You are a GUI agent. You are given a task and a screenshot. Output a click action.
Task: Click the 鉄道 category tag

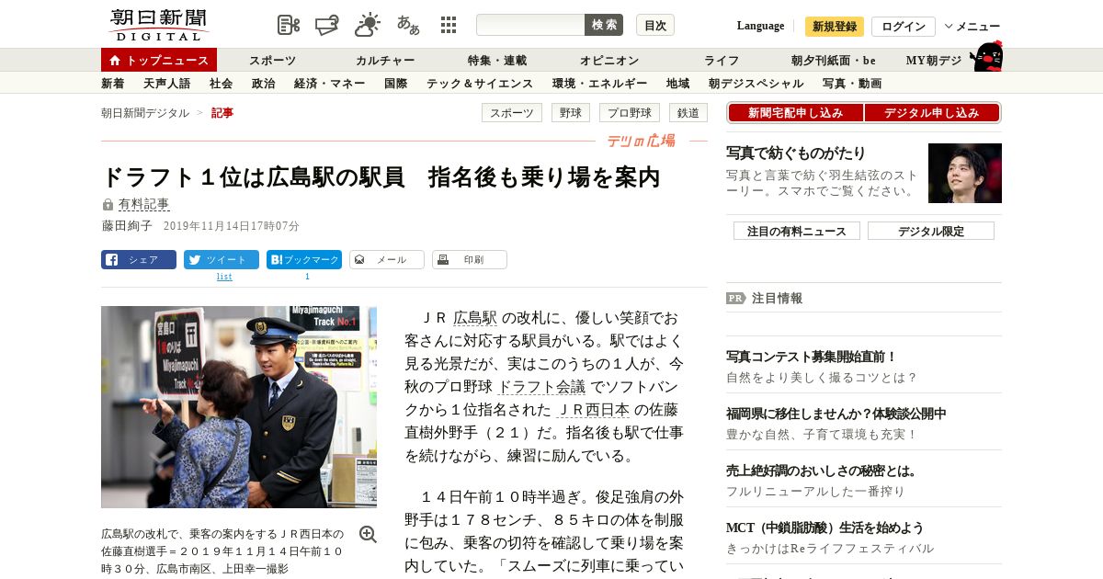coord(688,113)
